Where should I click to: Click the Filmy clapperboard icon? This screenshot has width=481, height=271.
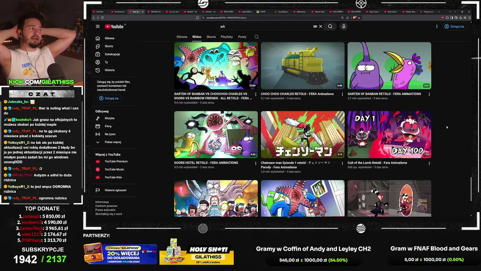pos(98,126)
